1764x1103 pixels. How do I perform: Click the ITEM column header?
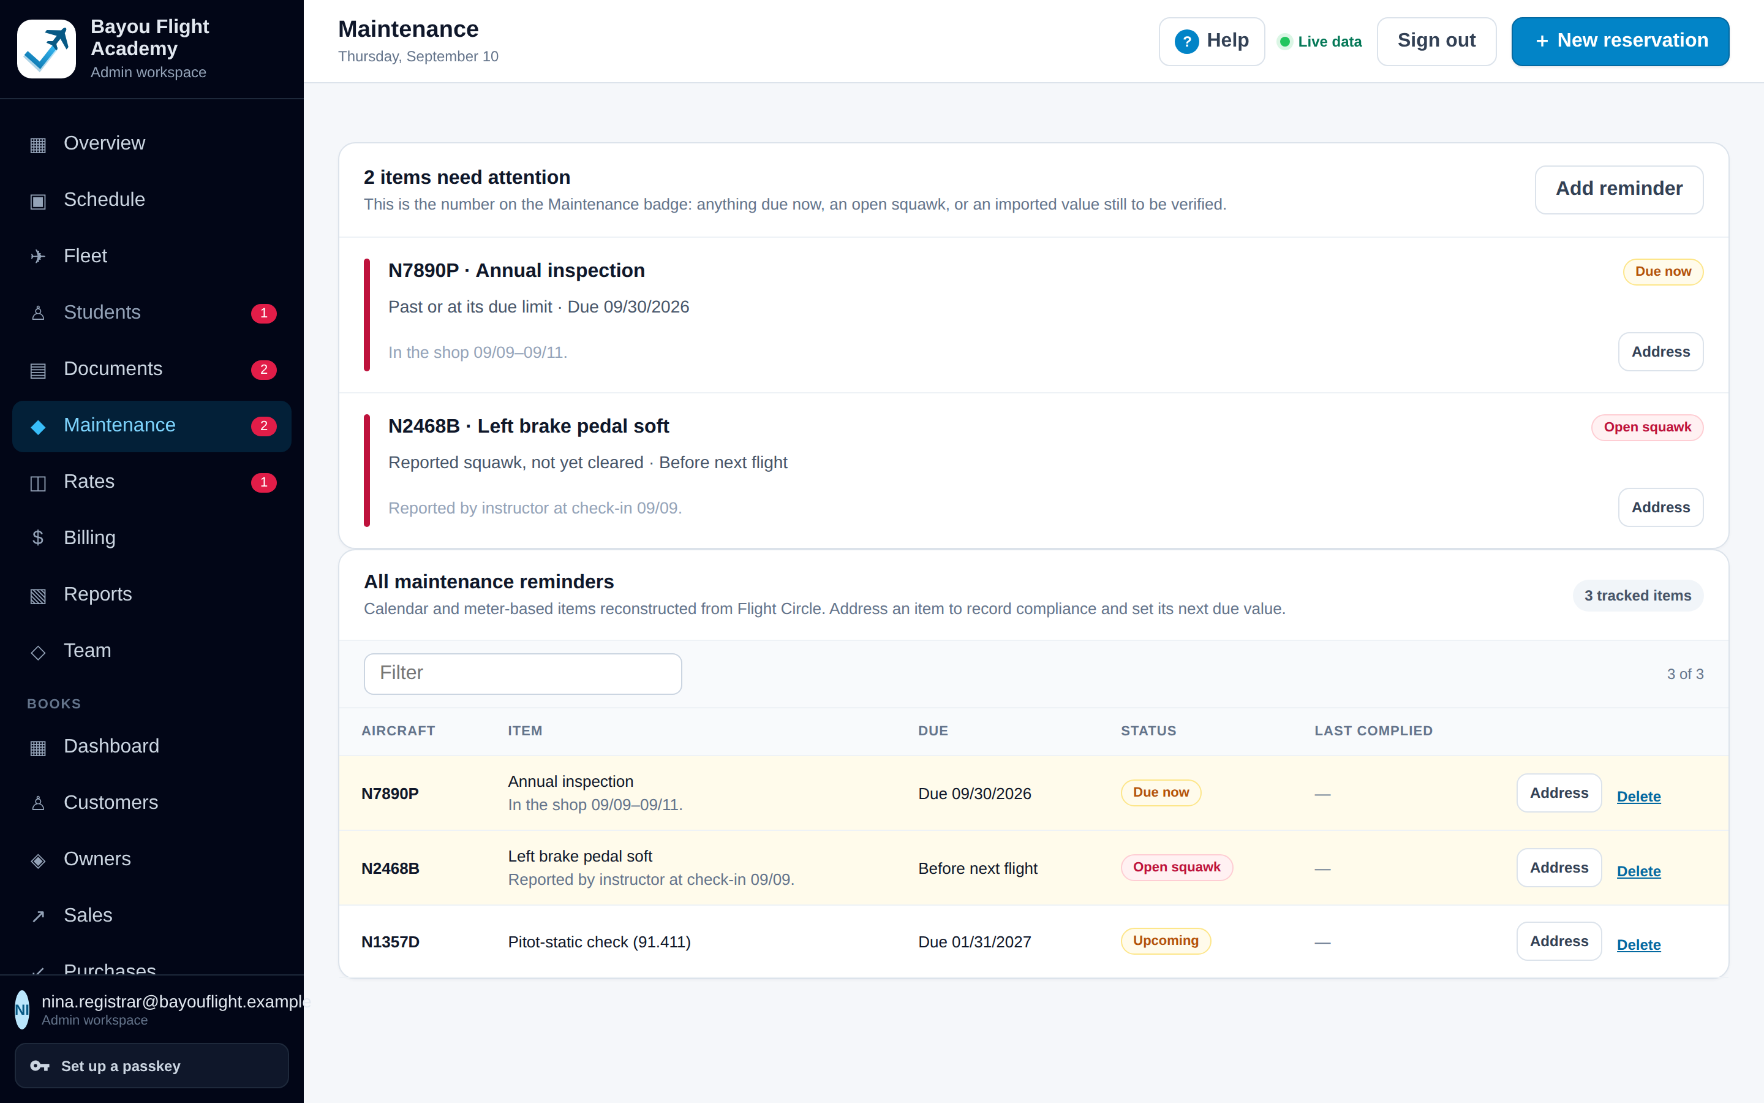click(x=525, y=731)
